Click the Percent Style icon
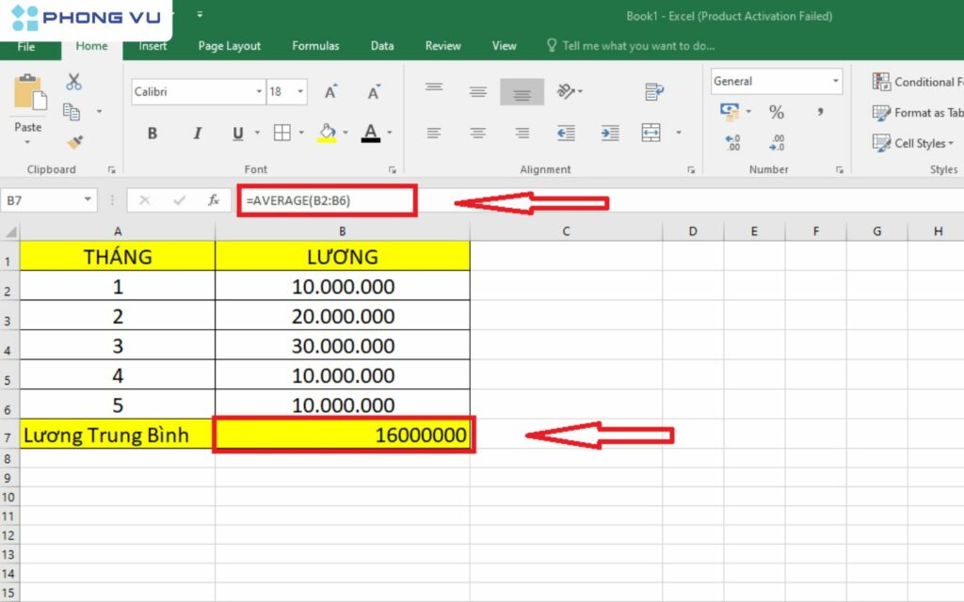The image size is (964, 602). click(x=777, y=113)
